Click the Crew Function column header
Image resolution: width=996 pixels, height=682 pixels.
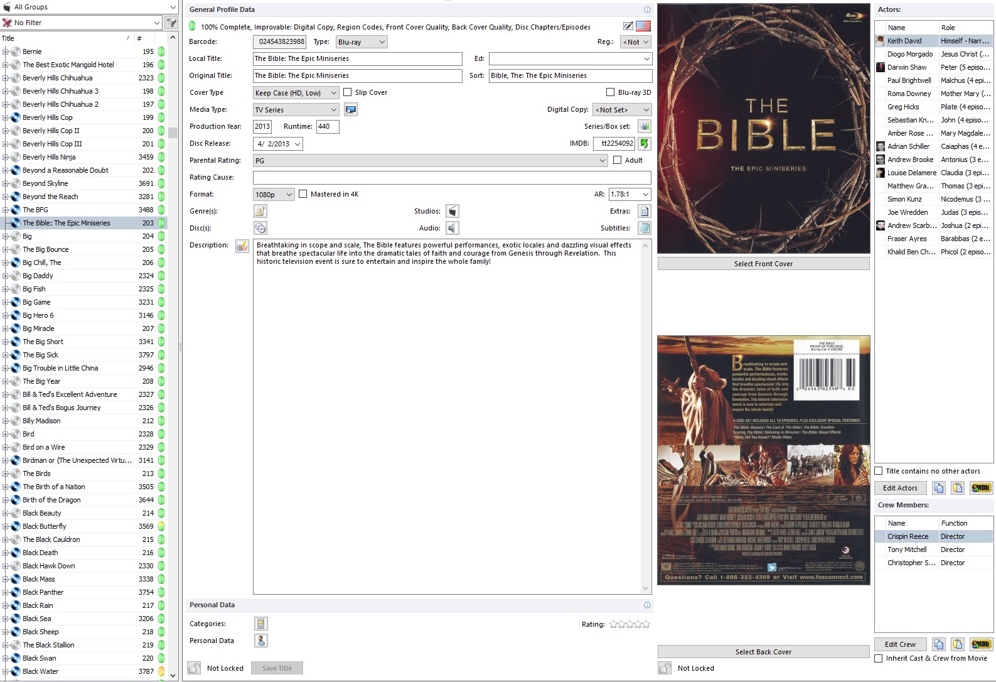point(965,523)
